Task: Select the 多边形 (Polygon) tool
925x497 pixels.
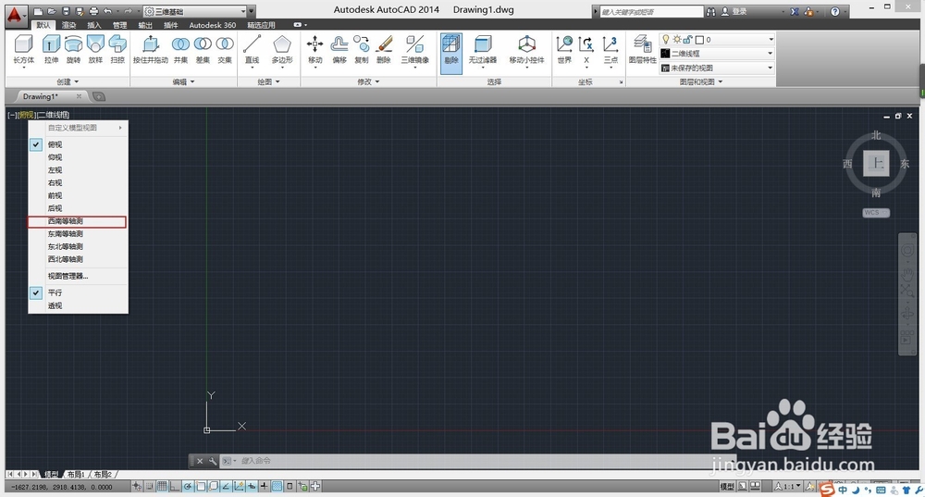Action: (282, 50)
